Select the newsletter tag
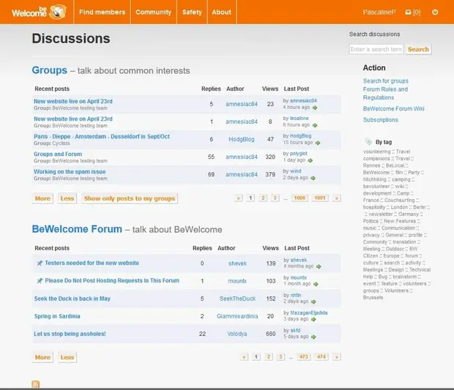This screenshot has height=390, width=454. (x=381, y=214)
